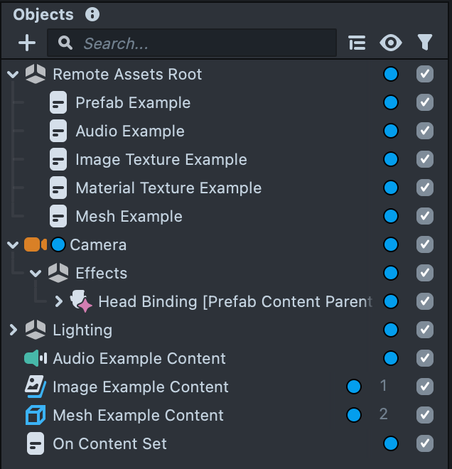Click the orange Camera object icon
The height and width of the screenshot is (469, 452).
pos(35,245)
